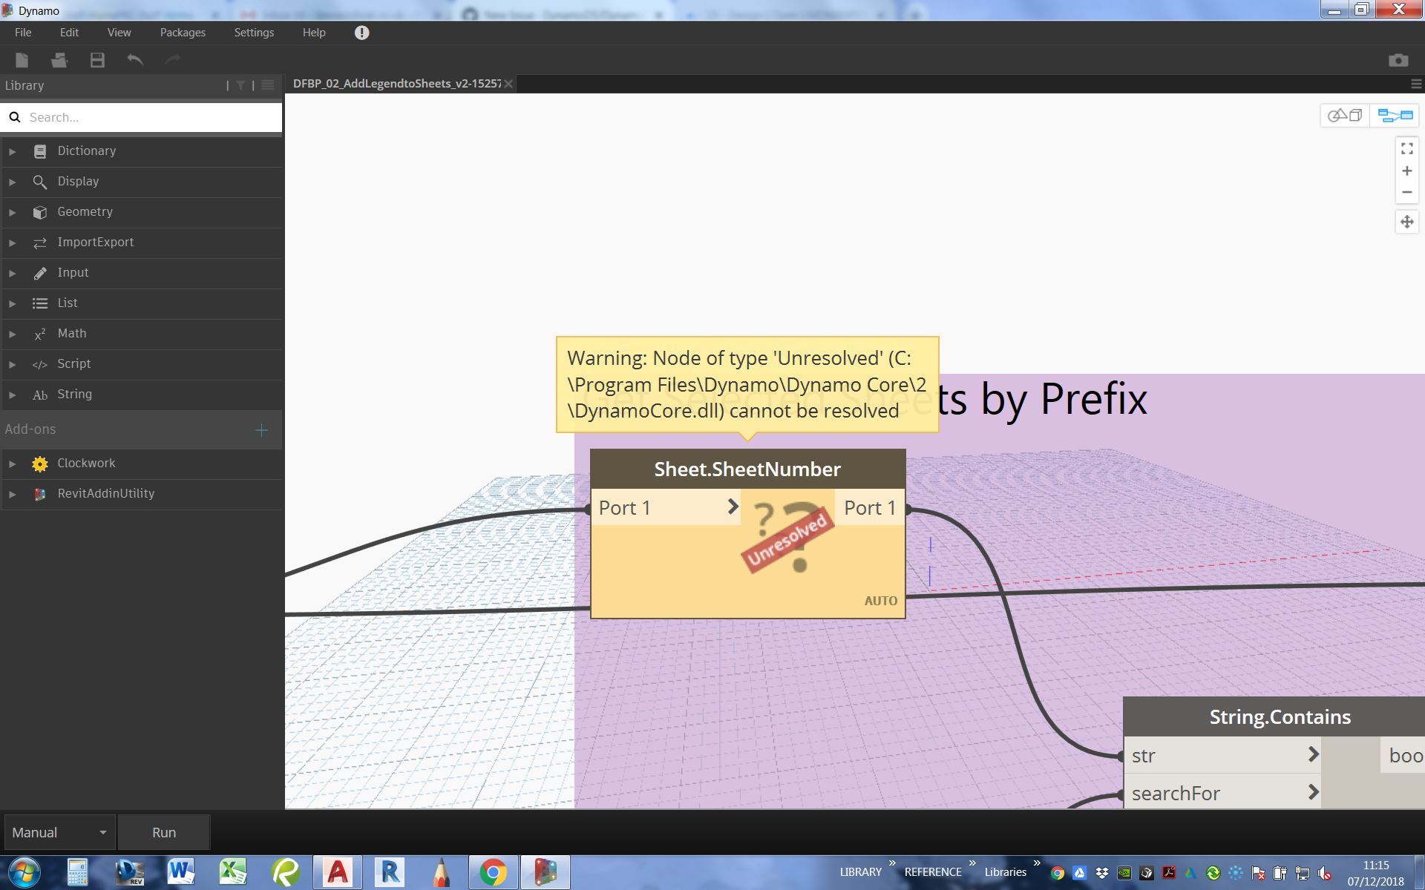
Task: Open the Packages menu
Action: click(183, 33)
